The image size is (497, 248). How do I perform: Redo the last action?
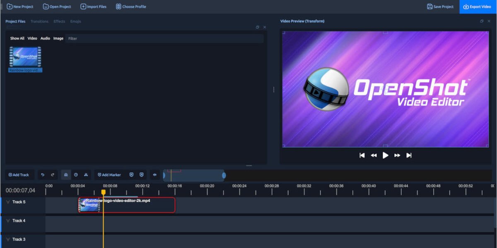(52, 175)
